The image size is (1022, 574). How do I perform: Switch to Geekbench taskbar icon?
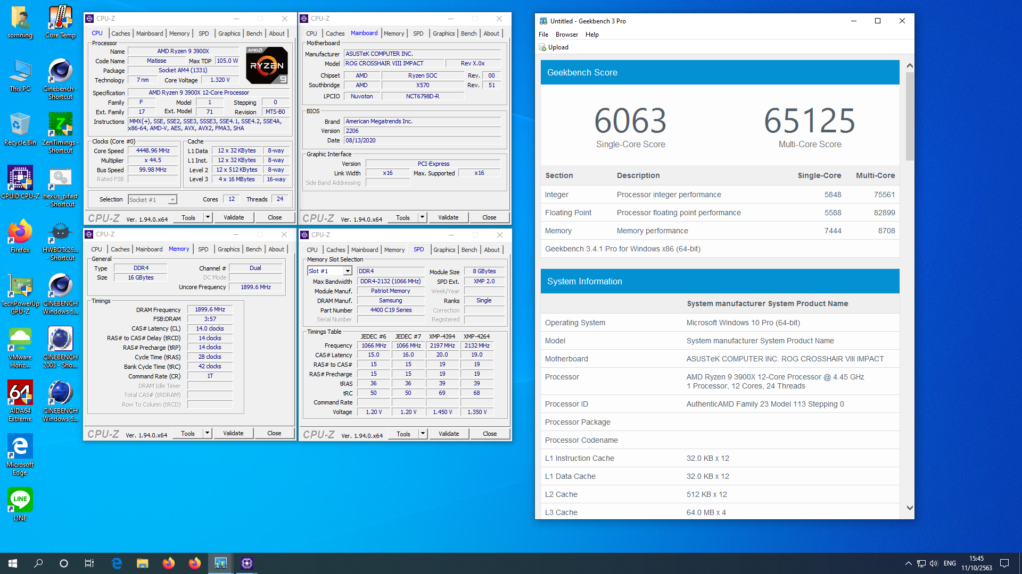tap(220, 563)
